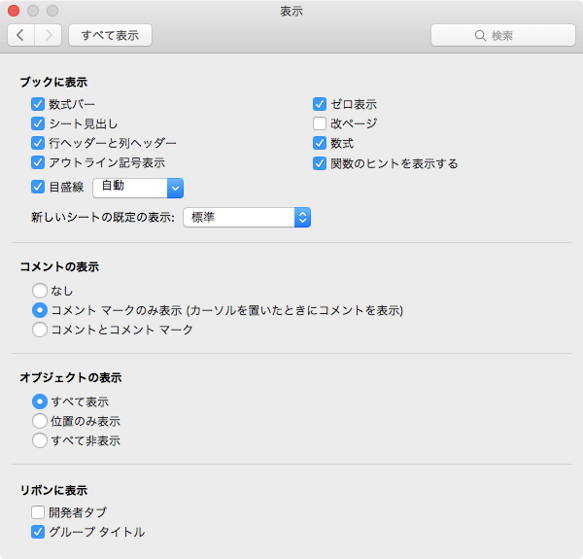Uncheck the 数式バー checkbox
Screen dimensions: 583x559
tap(38, 104)
